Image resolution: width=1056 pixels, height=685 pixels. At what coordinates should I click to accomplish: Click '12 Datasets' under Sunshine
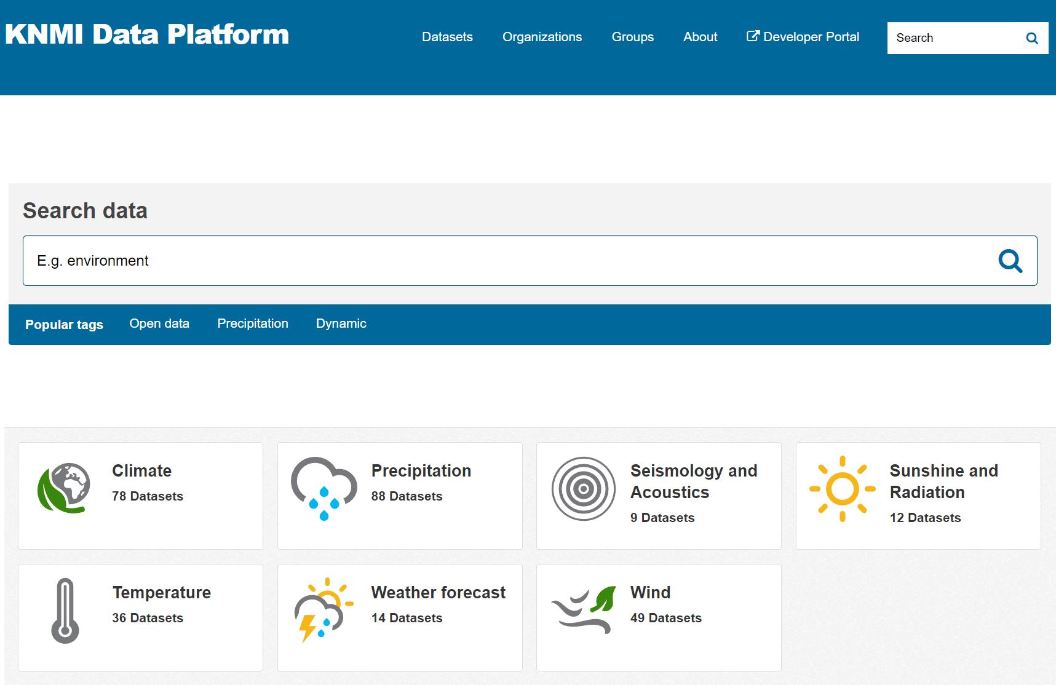tap(926, 518)
